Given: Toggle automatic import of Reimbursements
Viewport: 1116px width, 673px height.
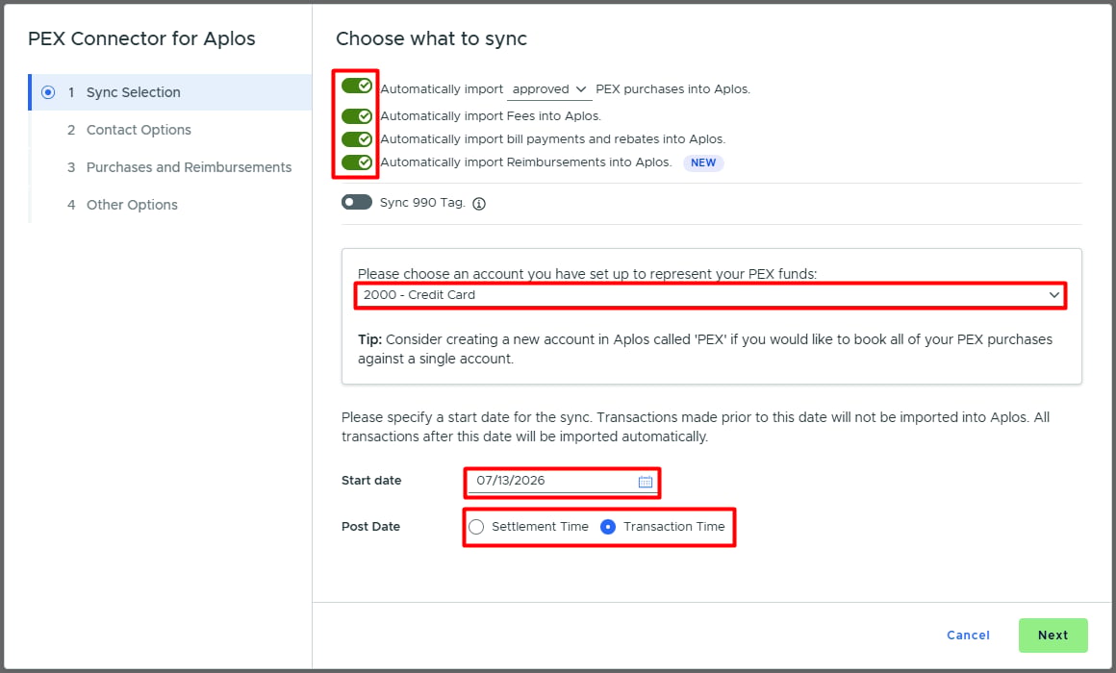Looking at the screenshot, I should 357,162.
